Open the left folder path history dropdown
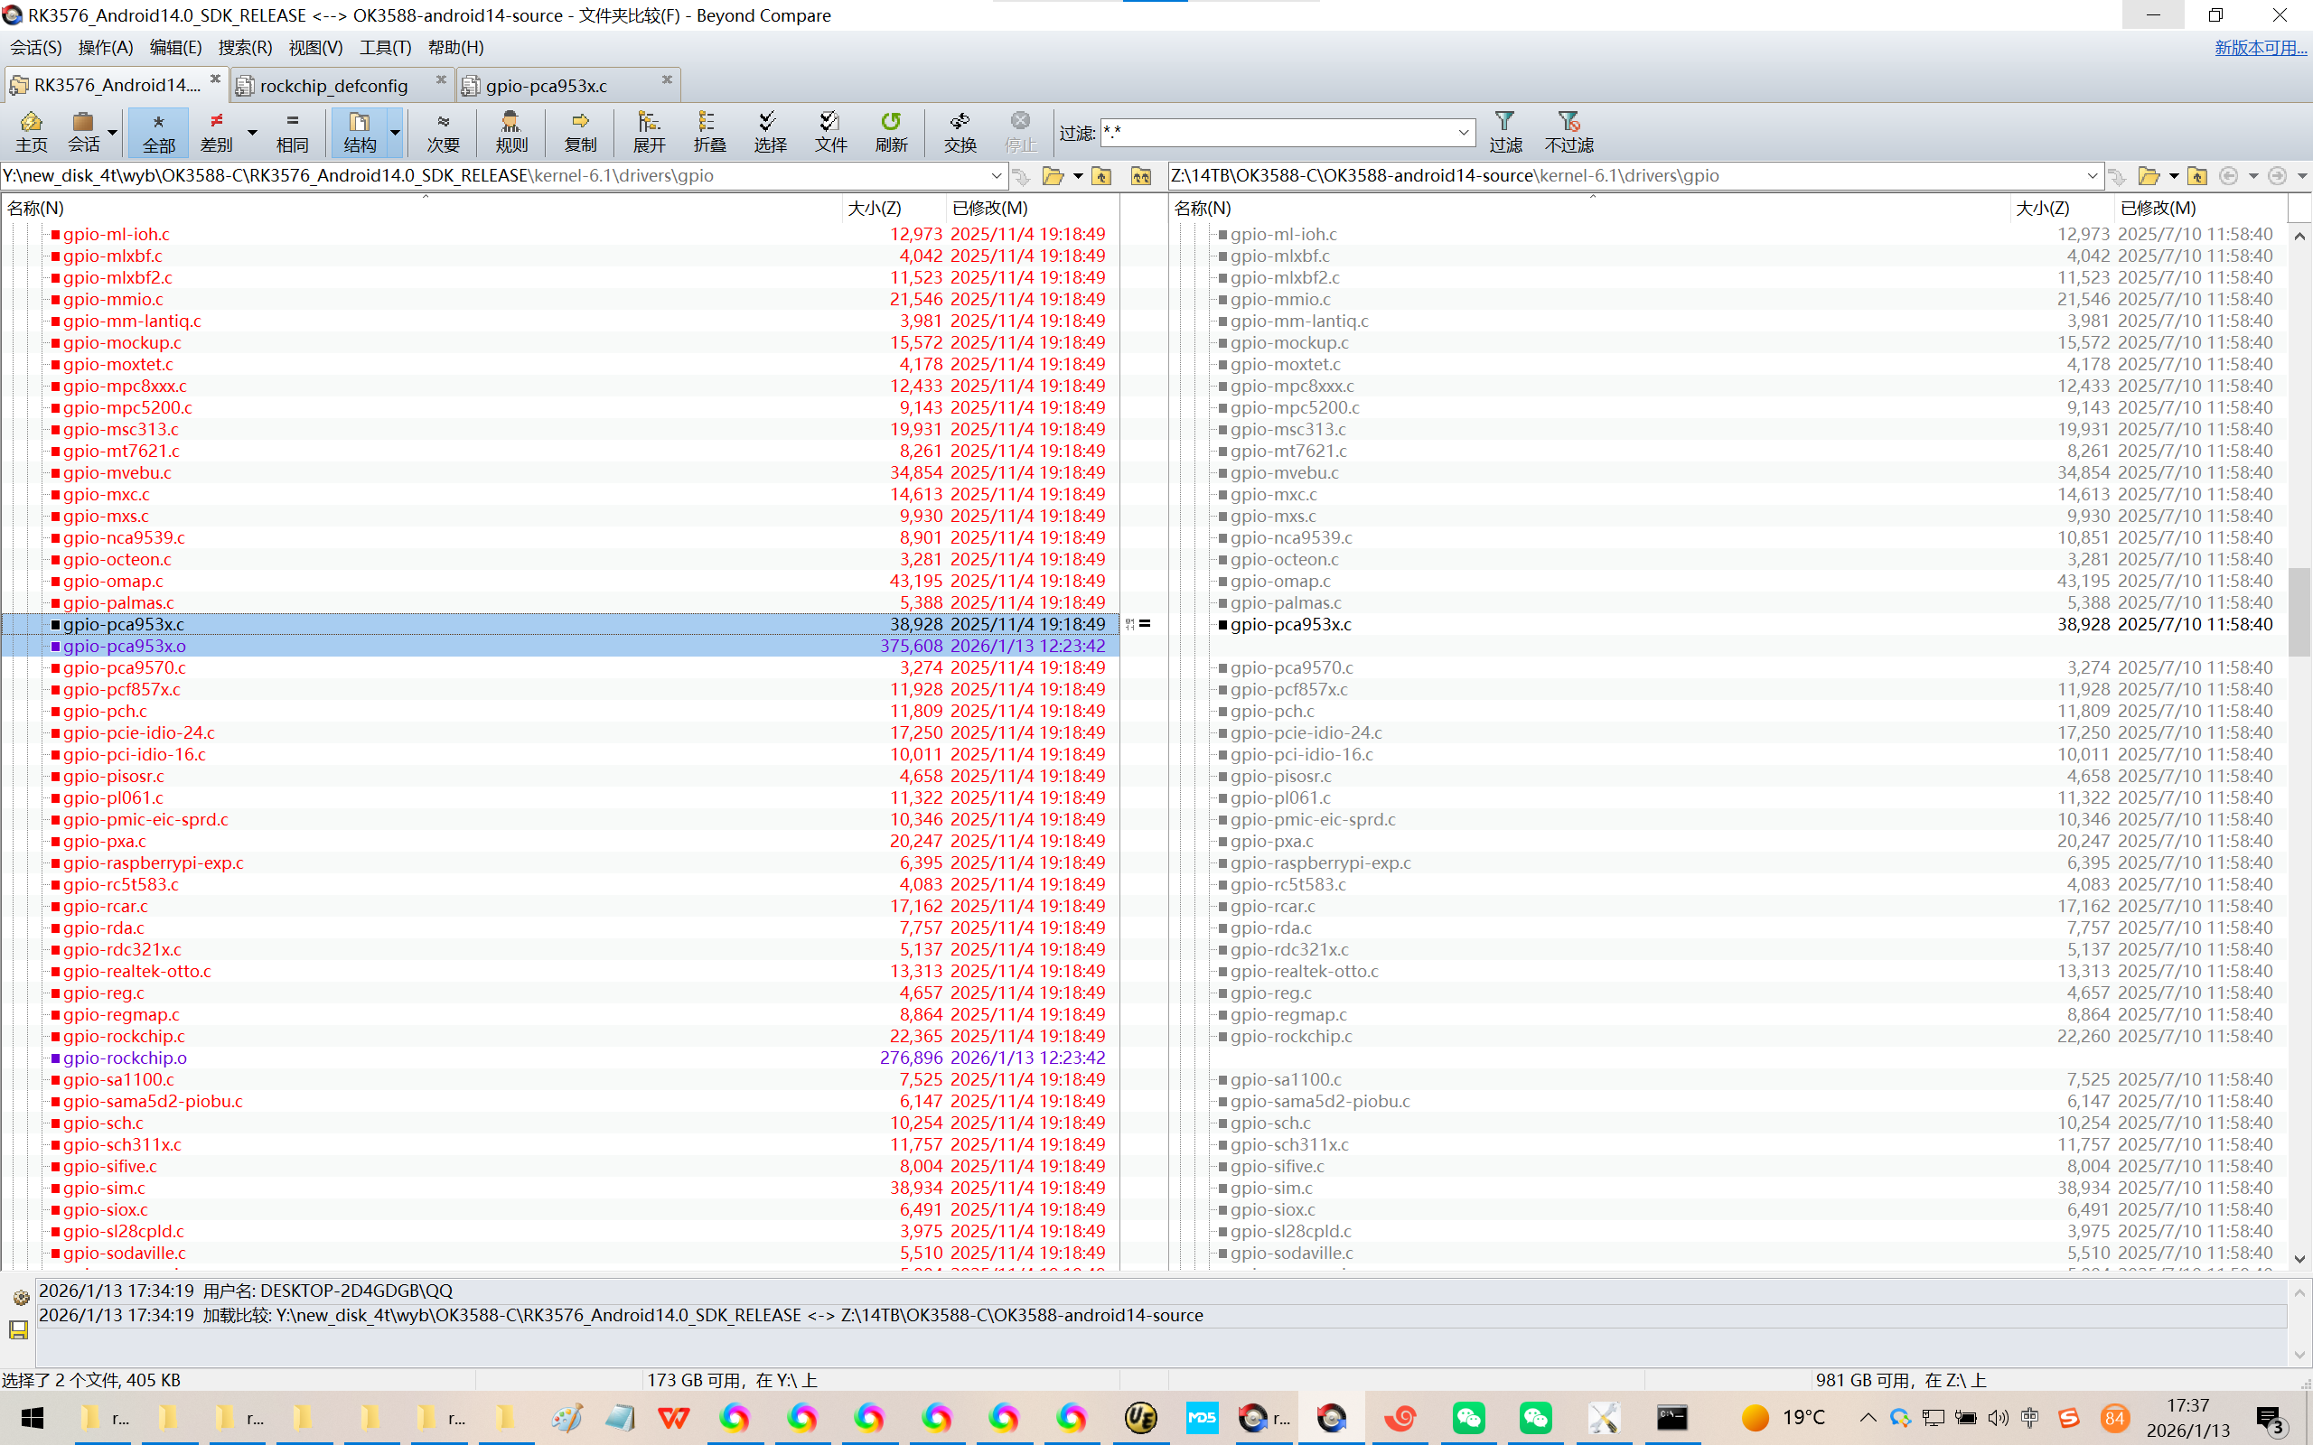Image resolution: width=2313 pixels, height=1445 pixels. [996, 176]
